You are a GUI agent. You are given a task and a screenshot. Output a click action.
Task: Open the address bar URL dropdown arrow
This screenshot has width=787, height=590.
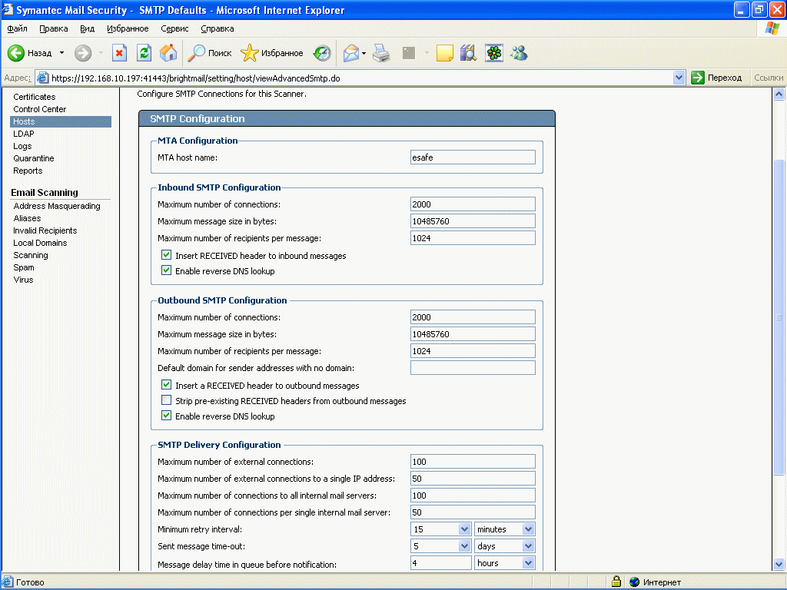tap(679, 78)
